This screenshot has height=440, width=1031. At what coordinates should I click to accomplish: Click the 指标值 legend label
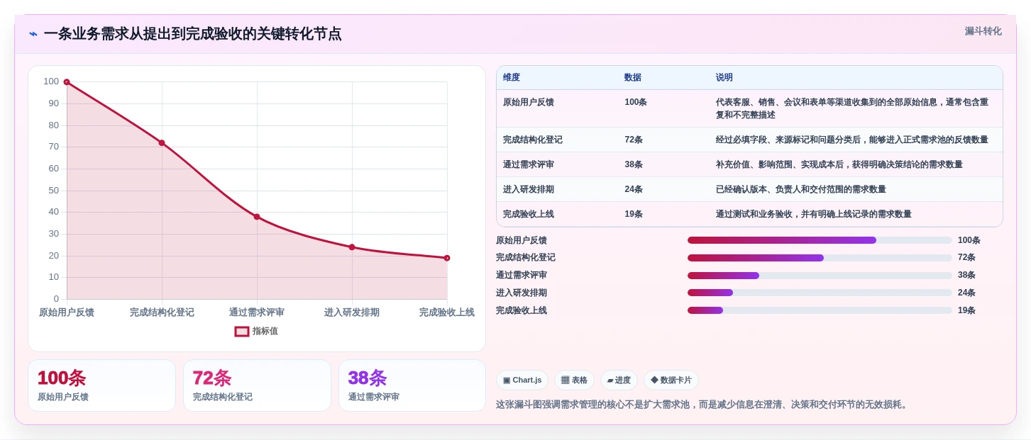pos(265,331)
